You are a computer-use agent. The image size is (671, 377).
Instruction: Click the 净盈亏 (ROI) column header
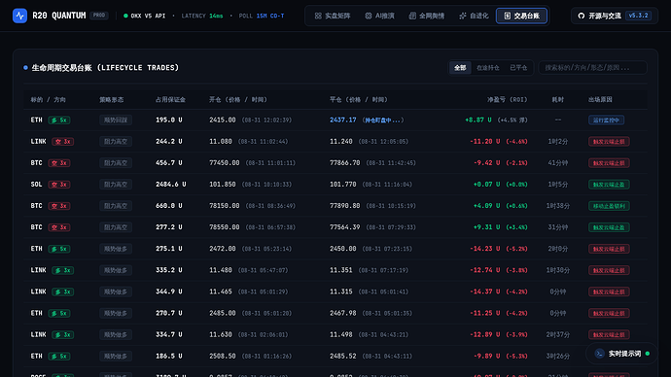click(507, 99)
